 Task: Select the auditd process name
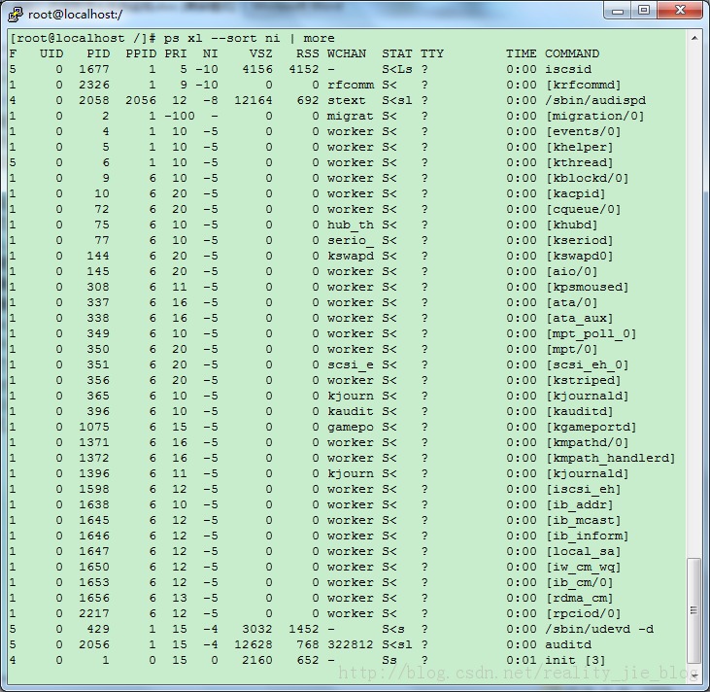click(x=568, y=645)
